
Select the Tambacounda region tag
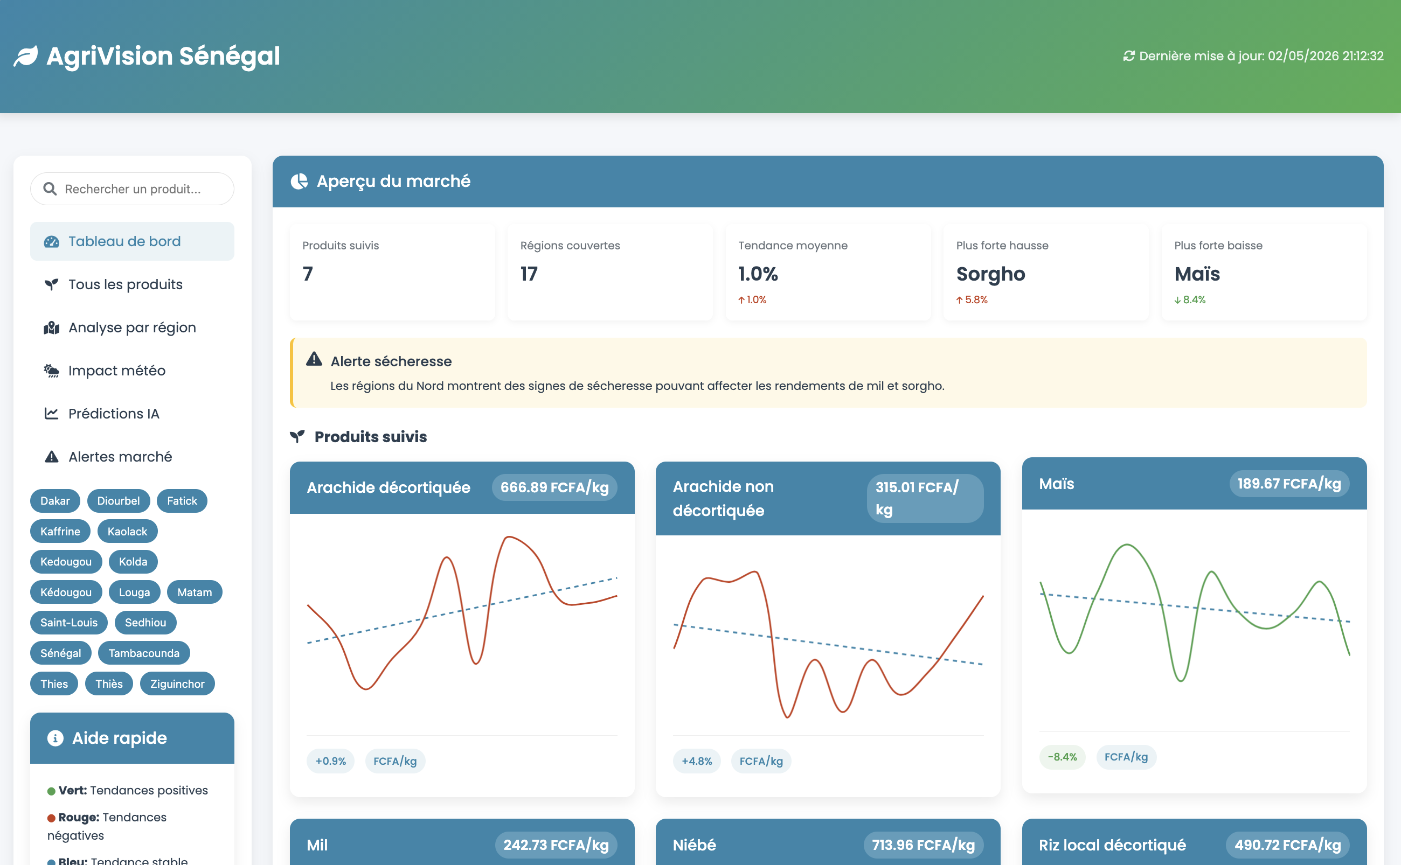pos(144,653)
